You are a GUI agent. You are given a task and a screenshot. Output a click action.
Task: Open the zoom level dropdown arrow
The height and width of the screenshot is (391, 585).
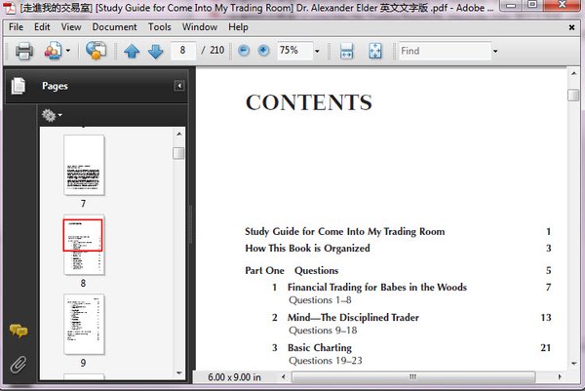(317, 51)
